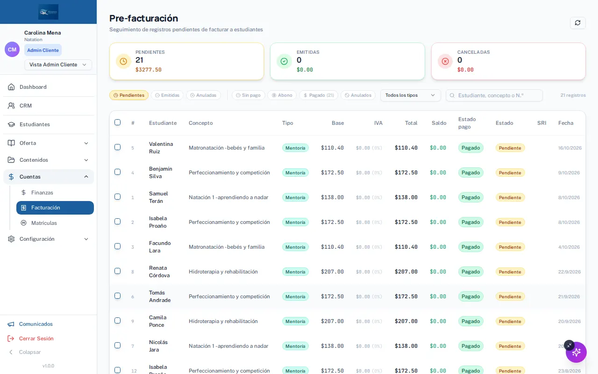Click the Dashboard house icon
598x374 pixels.
point(11,87)
